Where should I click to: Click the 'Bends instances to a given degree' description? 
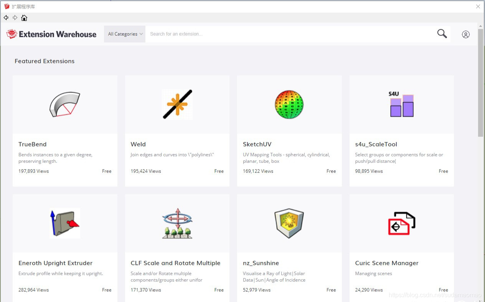56,158
